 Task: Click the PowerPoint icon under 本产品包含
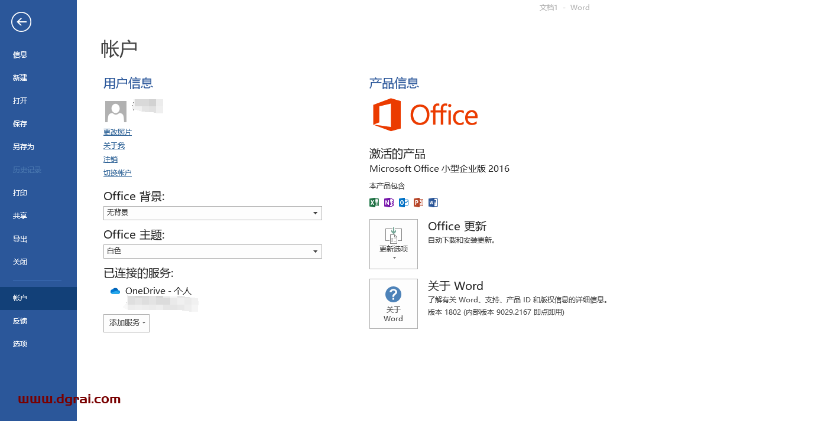coord(418,203)
